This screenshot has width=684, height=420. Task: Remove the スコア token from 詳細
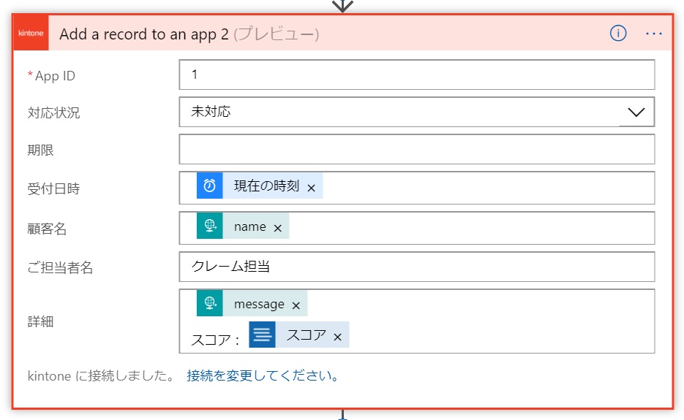[x=338, y=337]
